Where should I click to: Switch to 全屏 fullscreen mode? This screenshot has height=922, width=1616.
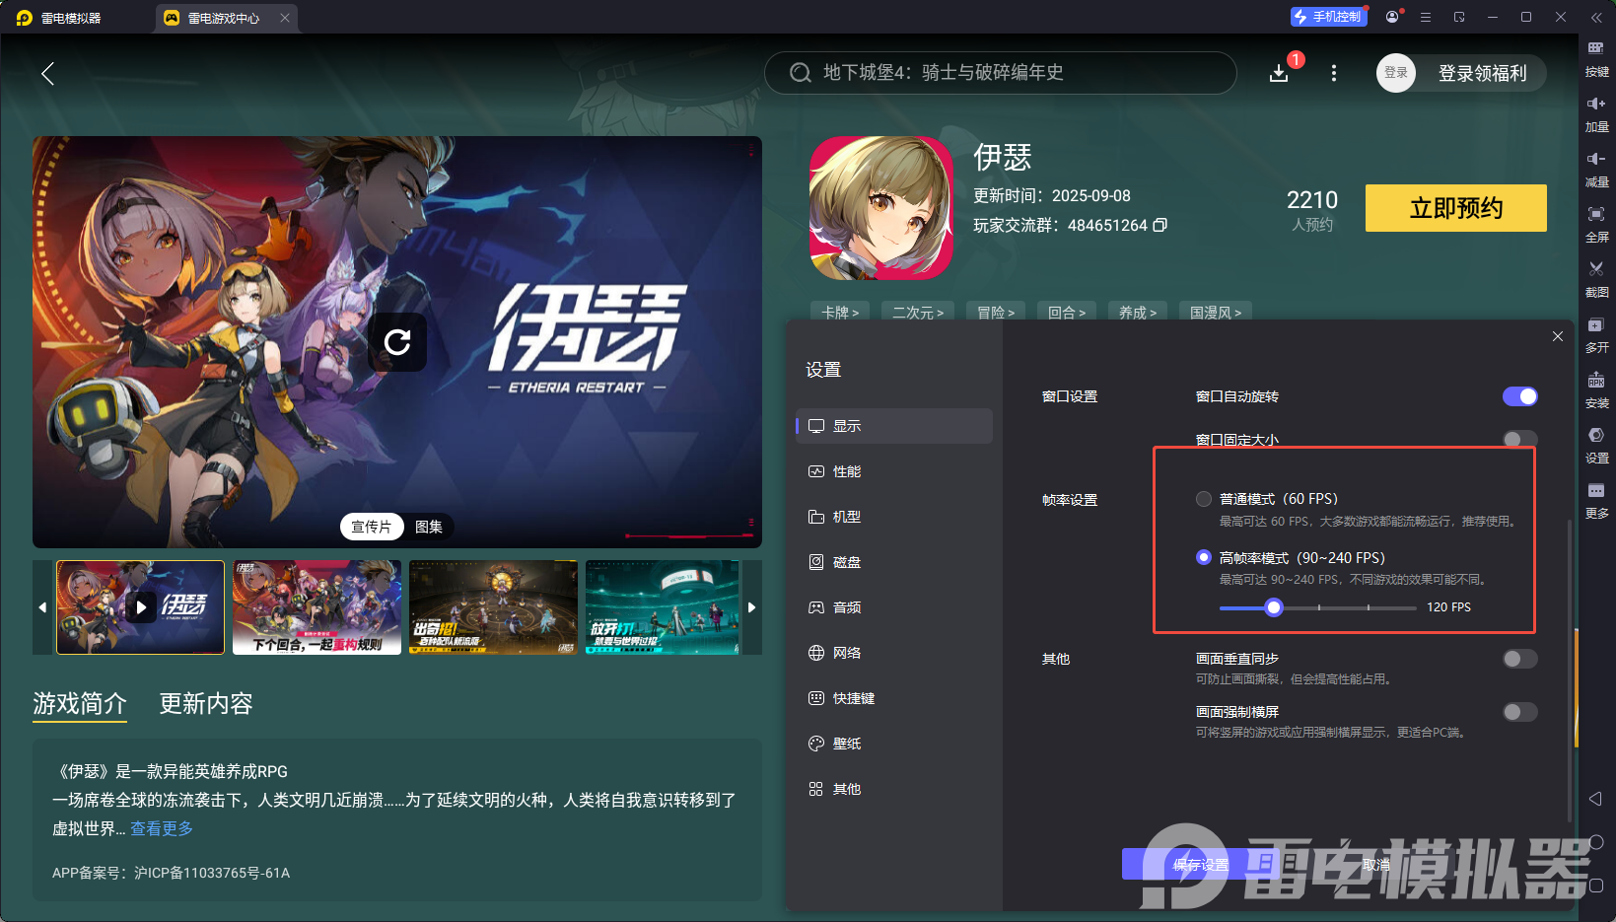click(1596, 223)
